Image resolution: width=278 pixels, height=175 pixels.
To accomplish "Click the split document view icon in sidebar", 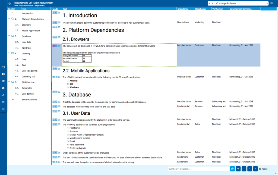I will [x=3, y=74].
